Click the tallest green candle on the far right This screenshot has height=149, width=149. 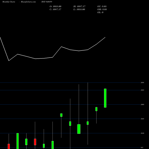point(105,98)
